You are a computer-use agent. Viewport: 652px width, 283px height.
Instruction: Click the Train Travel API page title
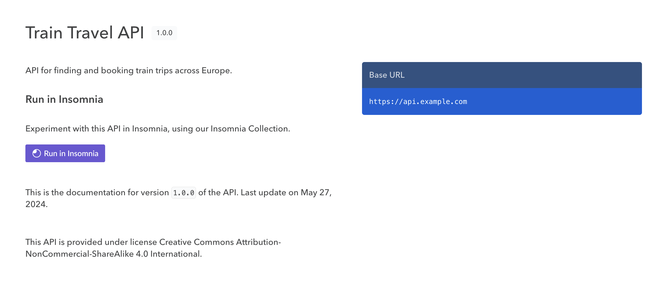(84, 32)
